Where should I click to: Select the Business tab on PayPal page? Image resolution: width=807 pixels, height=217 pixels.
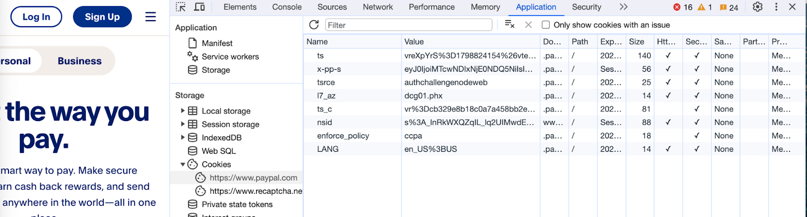(x=80, y=61)
